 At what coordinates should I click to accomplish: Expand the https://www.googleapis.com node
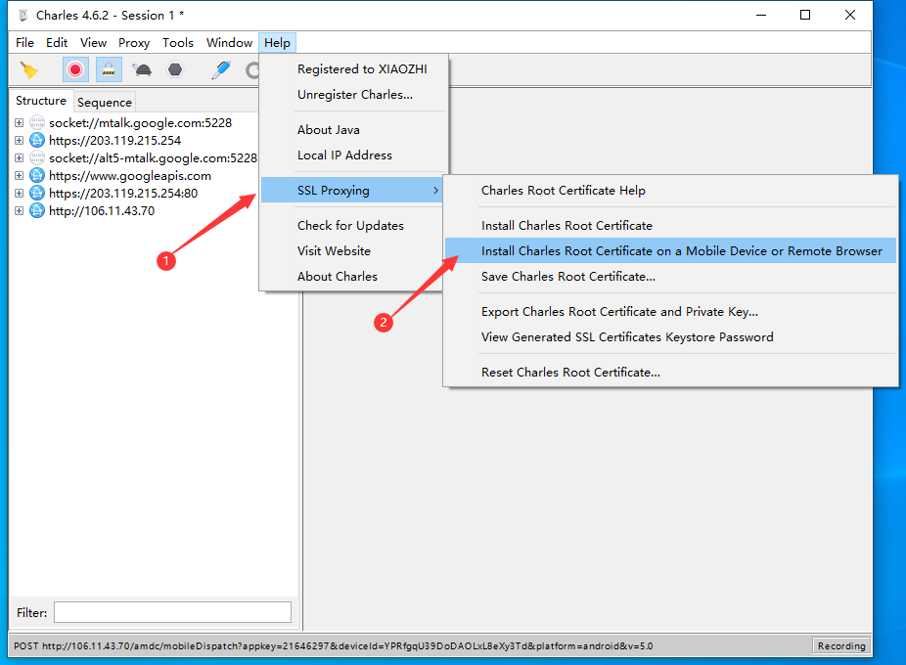[x=19, y=176]
